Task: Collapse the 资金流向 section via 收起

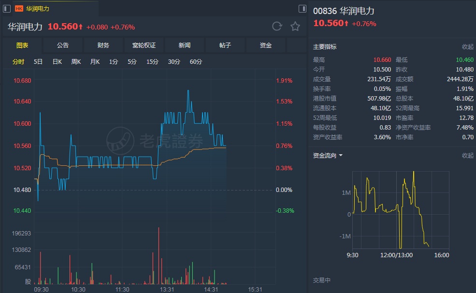Action: (467, 156)
